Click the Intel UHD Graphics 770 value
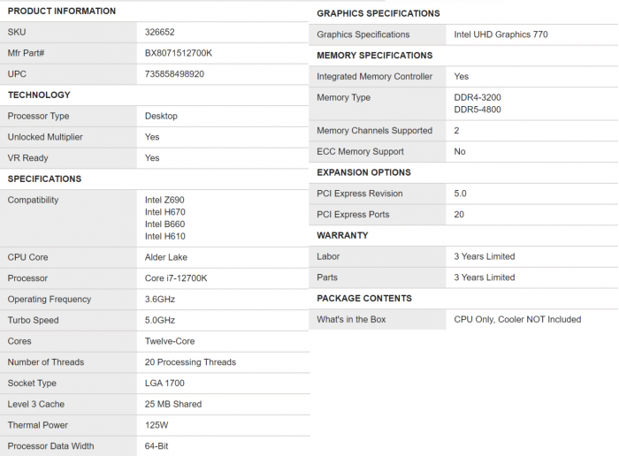Viewport: 619px width, 456px height. (x=501, y=34)
